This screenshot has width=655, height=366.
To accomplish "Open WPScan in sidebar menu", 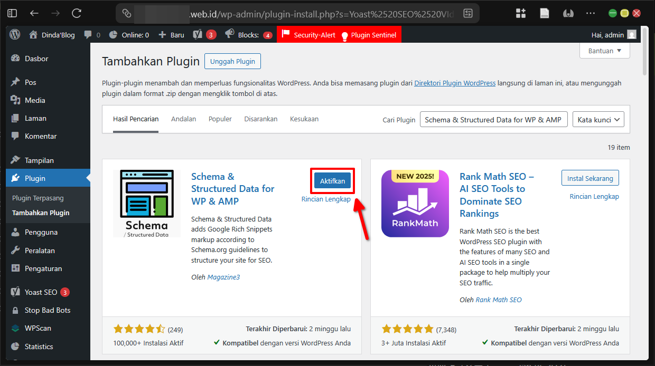I will pyautogui.click(x=38, y=328).
